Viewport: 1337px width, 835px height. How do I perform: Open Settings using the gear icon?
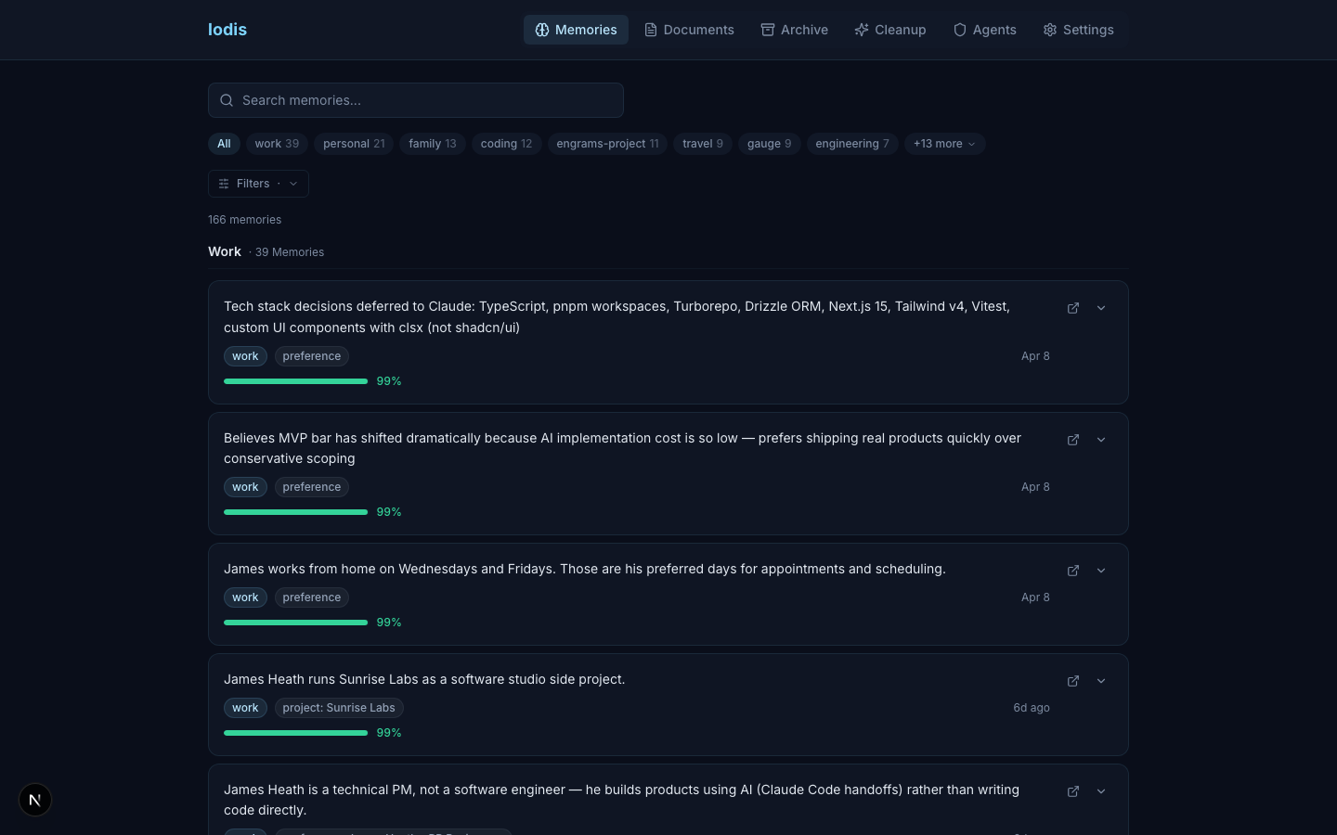[x=1050, y=30]
